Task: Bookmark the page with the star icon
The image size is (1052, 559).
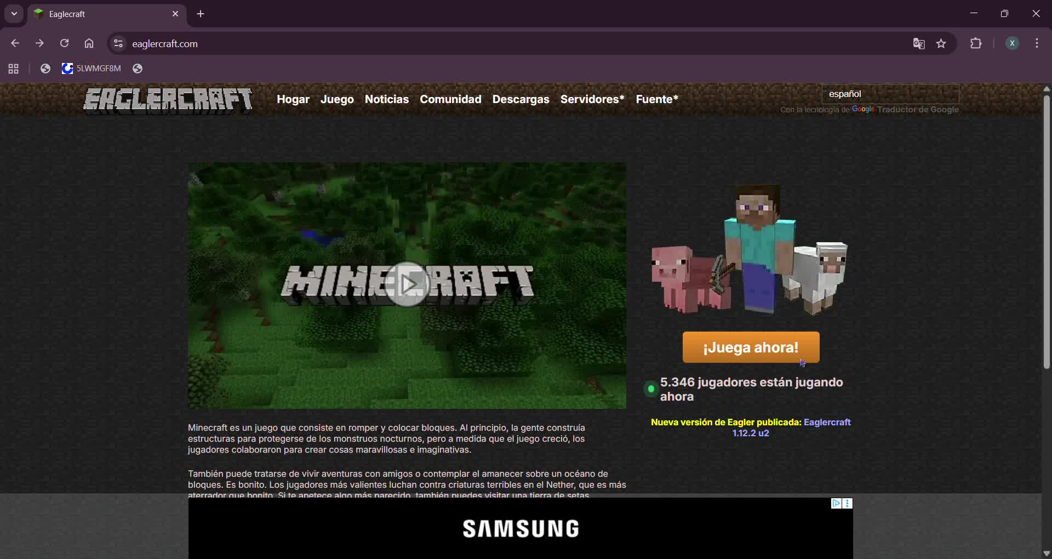Action: (x=941, y=44)
